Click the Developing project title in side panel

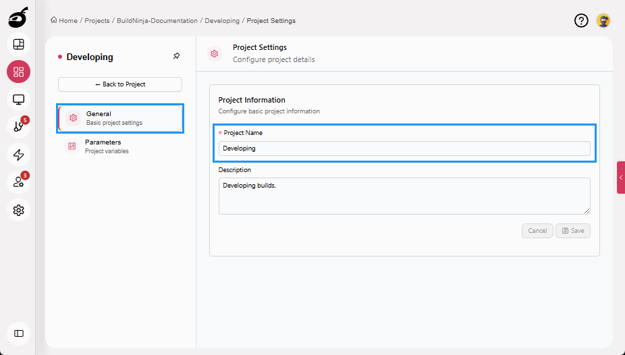point(90,57)
